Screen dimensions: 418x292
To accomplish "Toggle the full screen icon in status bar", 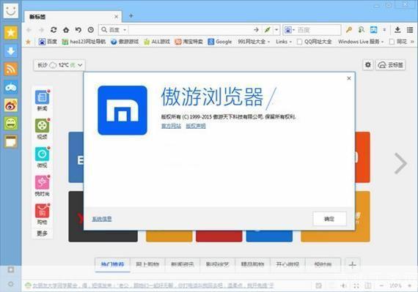I will (x=356, y=285).
